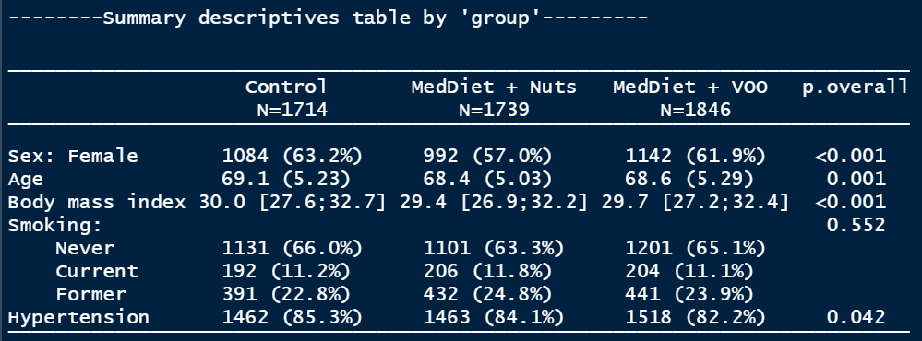The image size is (922, 341).
Task: Click the value 30.0 [27.6;32.7]
Action: 293,202
